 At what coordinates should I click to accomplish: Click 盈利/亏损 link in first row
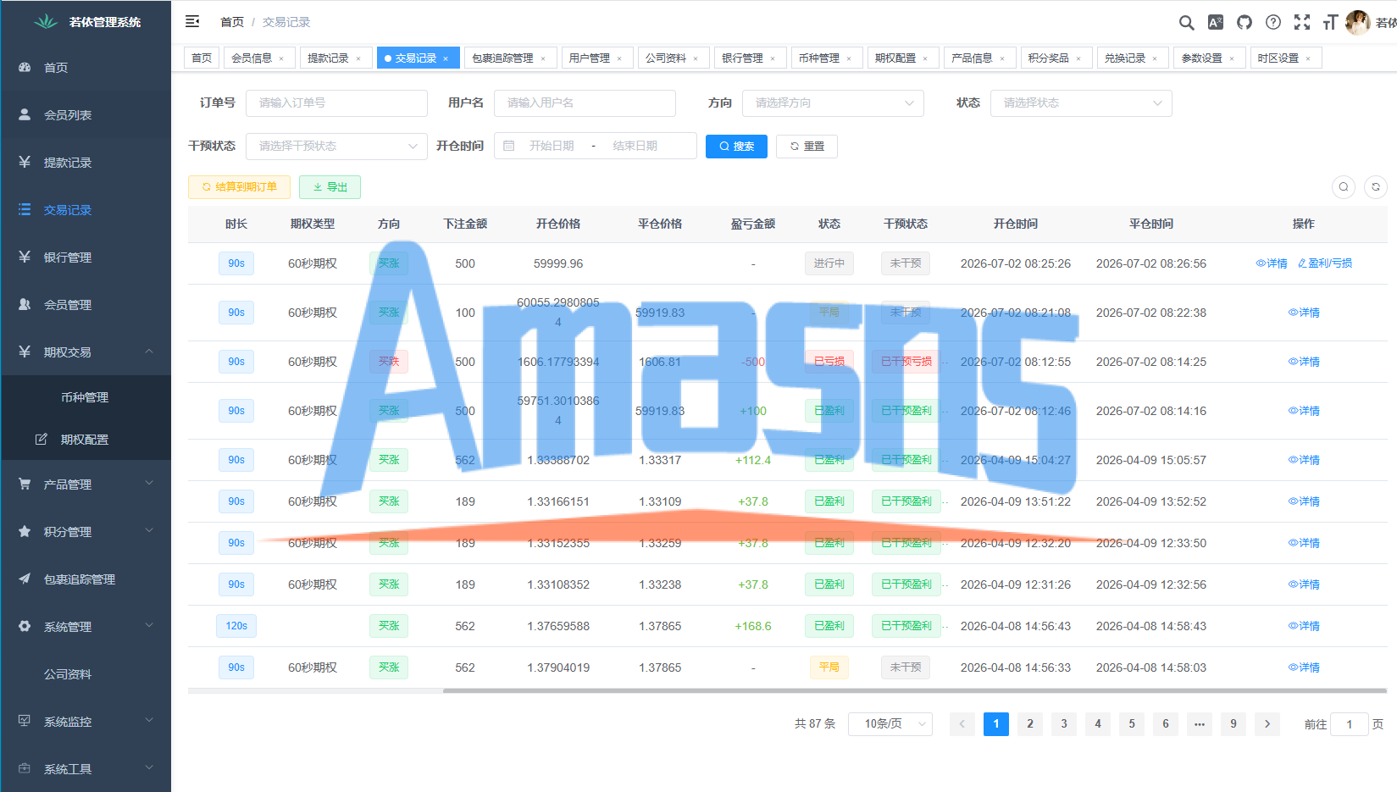pyautogui.click(x=1325, y=263)
